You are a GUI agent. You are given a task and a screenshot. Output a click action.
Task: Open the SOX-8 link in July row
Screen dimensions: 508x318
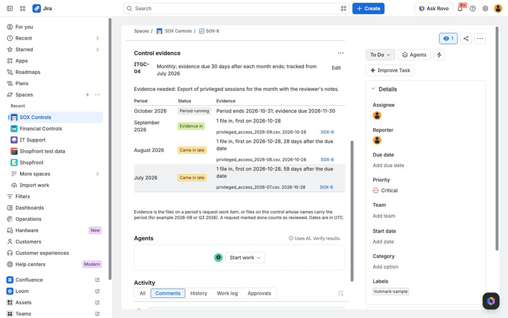click(x=326, y=187)
